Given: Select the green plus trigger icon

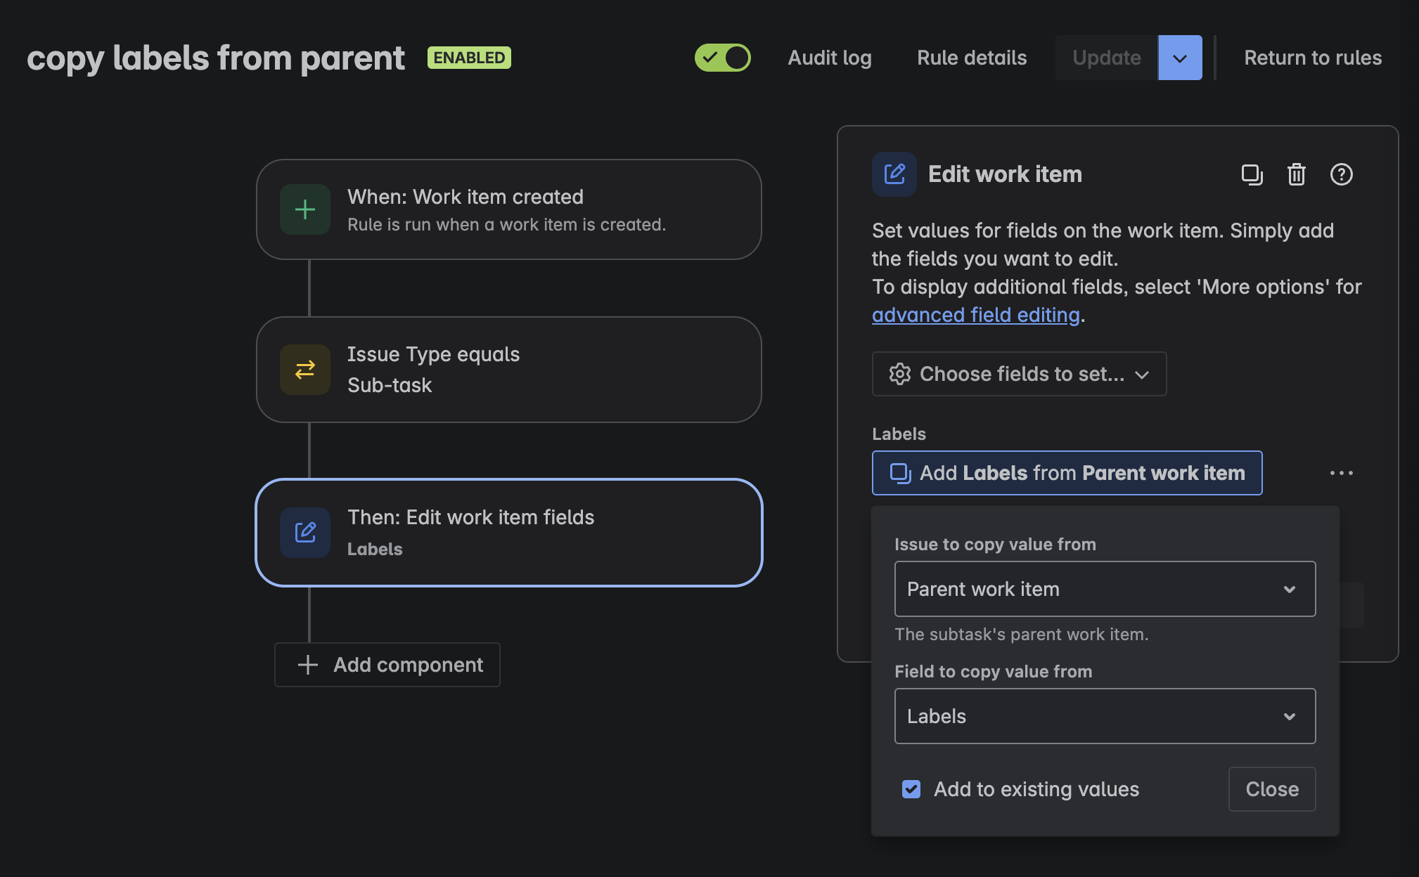Looking at the screenshot, I should (x=304, y=209).
